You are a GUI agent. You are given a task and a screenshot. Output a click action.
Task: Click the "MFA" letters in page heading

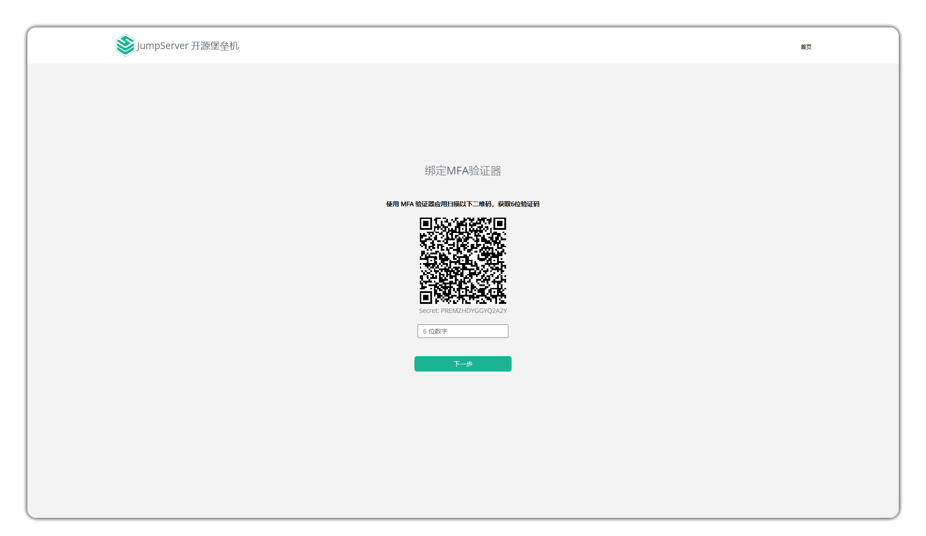pos(458,171)
